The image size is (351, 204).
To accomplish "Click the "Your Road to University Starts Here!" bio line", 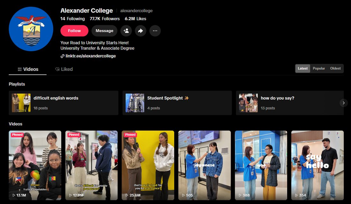I will point(94,43).
